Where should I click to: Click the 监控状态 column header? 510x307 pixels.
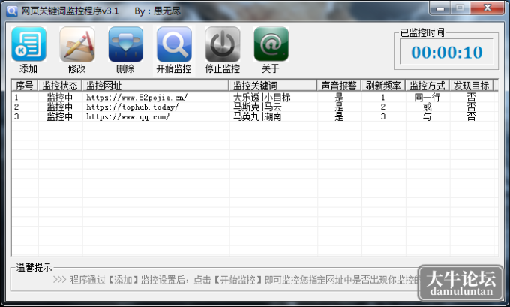point(60,86)
